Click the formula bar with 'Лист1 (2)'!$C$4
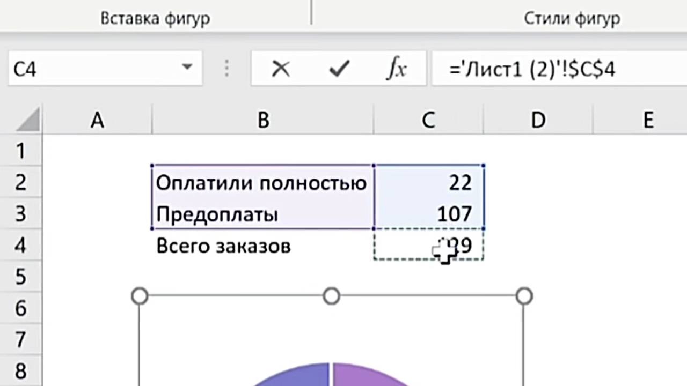Viewport: 687px width, 386px height. coord(559,68)
